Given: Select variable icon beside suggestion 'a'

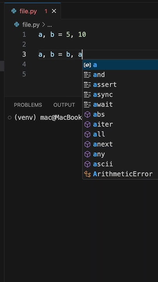Looking at the screenshot, I should [87, 65].
